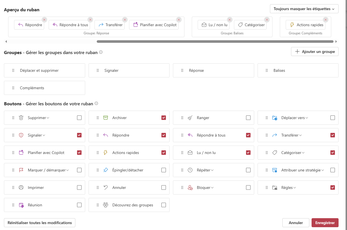Click the Répondre à tous double-arrow icon in Boutons
Viewport: 347px width, 230px height.
(x=190, y=135)
